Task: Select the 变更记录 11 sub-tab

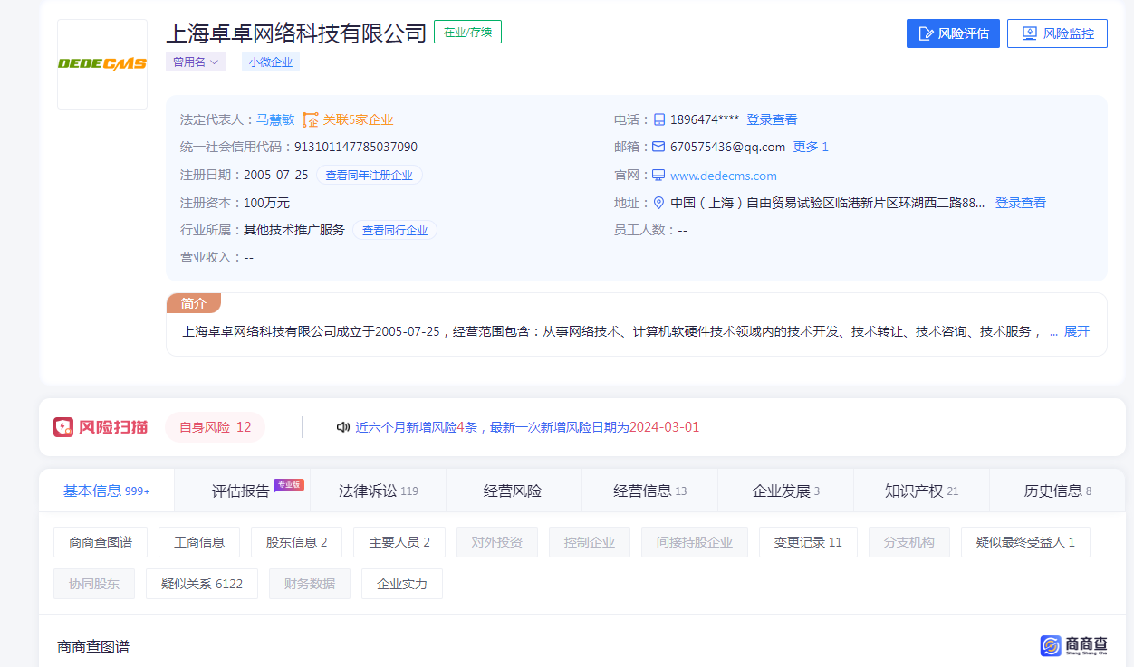Action: (x=808, y=542)
